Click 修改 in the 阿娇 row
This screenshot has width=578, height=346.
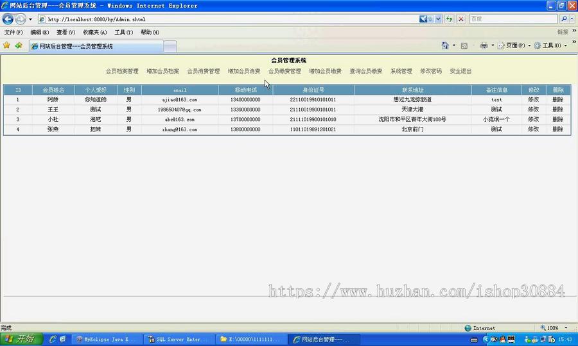tap(534, 100)
